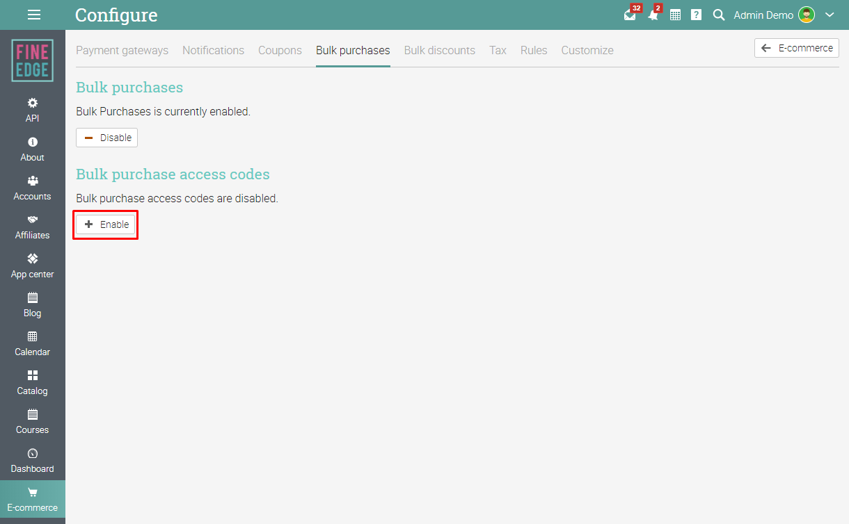Click the search magnifier icon
849x524 pixels.
coord(719,15)
